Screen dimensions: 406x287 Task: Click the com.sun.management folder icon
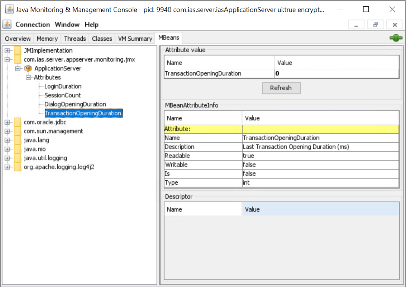(x=18, y=131)
